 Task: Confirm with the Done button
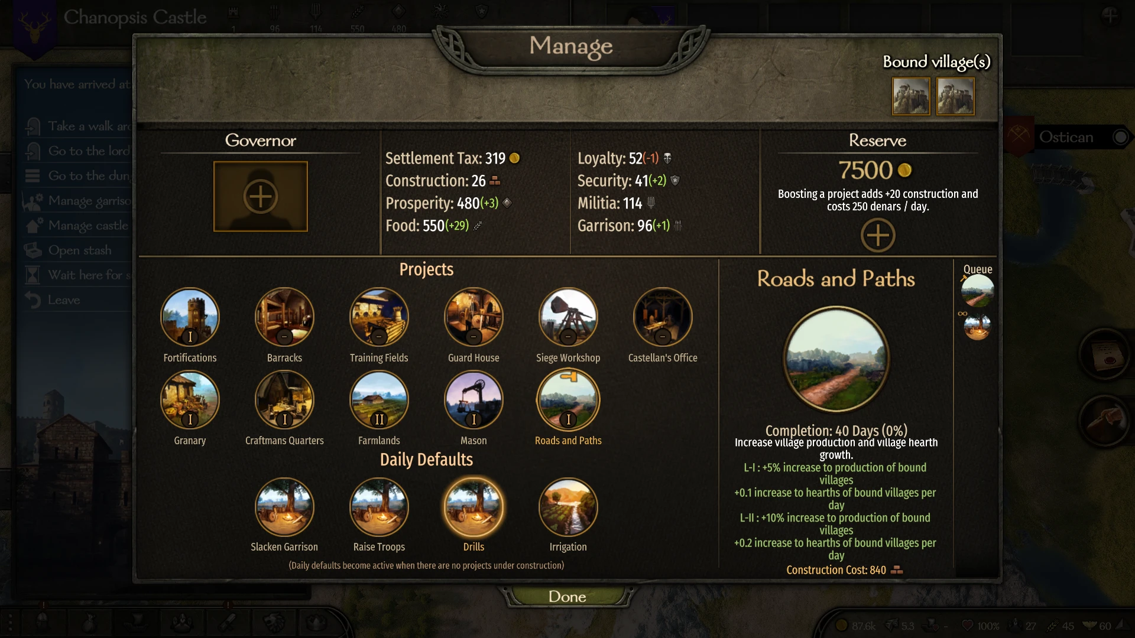(567, 597)
